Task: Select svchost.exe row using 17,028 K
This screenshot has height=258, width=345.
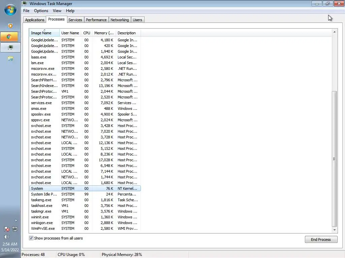Action: (x=85, y=160)
